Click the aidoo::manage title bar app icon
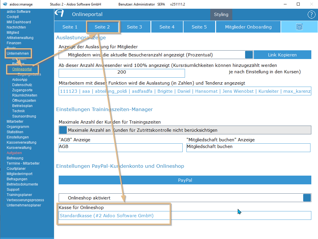318x239 pixels. click(x=5, y=4)
